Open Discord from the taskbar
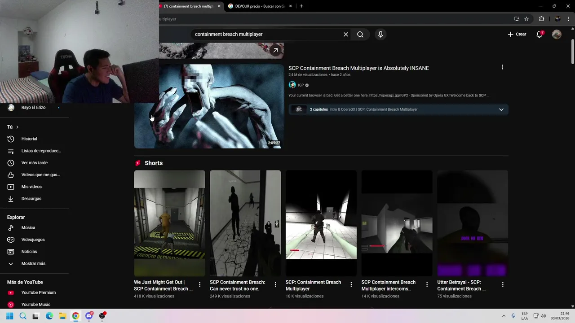The height and width of the screenshot is (323, 575). (x=89, y=316)
